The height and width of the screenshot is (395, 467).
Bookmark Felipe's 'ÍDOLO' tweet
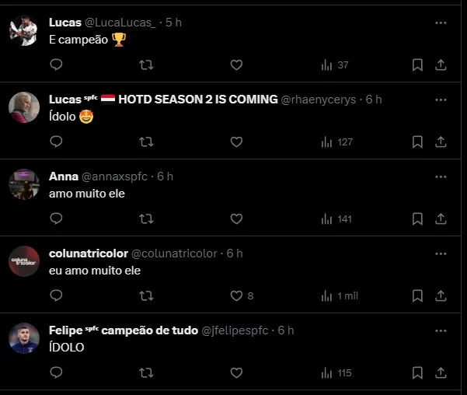point(417,372)
